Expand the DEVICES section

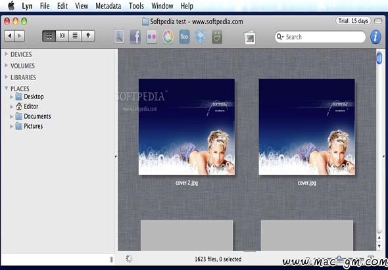coord(7,54)
